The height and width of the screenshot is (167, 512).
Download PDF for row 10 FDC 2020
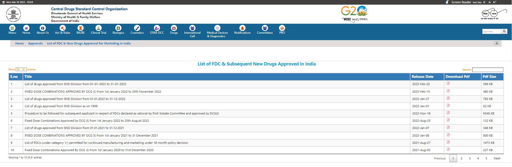coord(448,149)
